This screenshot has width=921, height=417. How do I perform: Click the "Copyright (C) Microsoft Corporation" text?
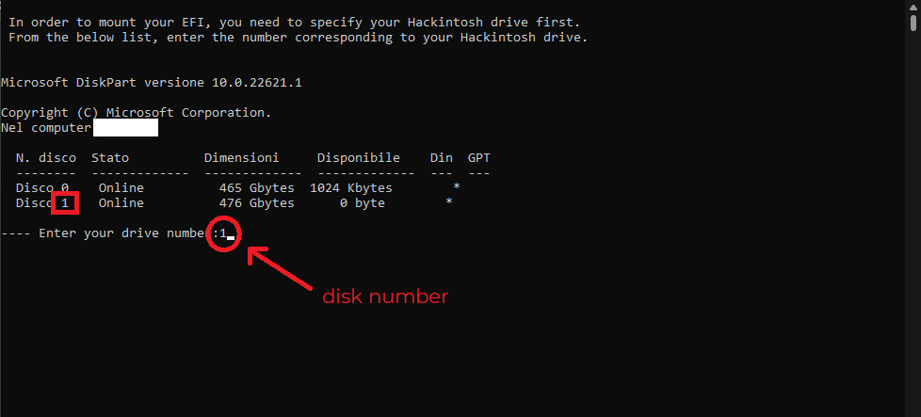click(136, 112)
